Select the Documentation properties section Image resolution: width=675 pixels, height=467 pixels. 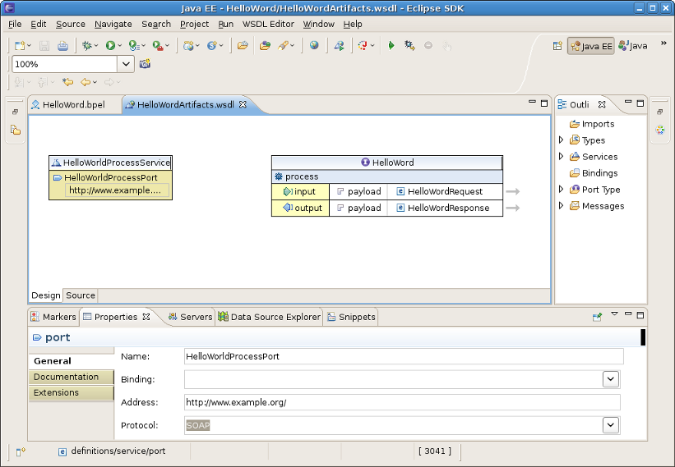66,377
